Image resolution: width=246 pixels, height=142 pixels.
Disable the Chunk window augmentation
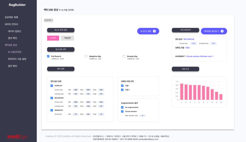pyautogui.click(x=122, y=112)
